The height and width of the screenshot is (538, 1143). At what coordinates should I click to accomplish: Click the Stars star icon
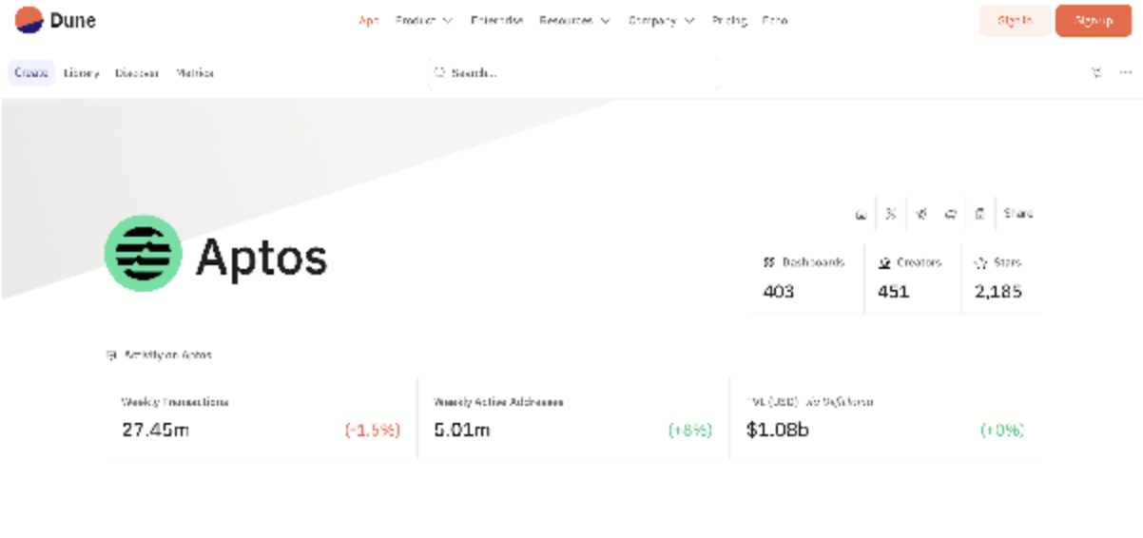point(981,262)
